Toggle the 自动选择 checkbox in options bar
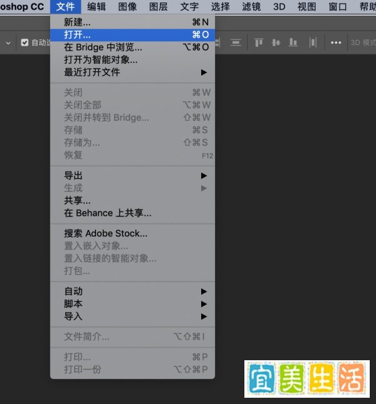 click(24, 43)
